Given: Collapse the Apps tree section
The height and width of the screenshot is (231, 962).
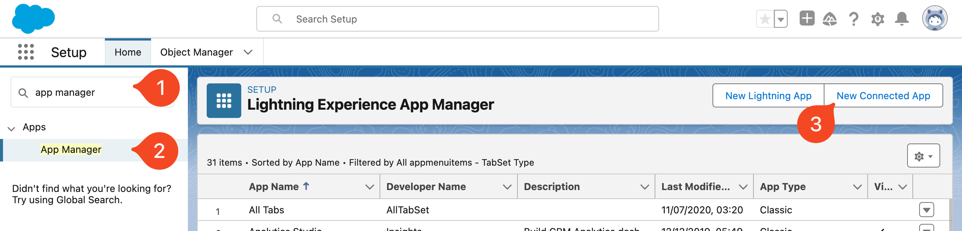Looking at the screenshot, I should (x=11, y=129).
